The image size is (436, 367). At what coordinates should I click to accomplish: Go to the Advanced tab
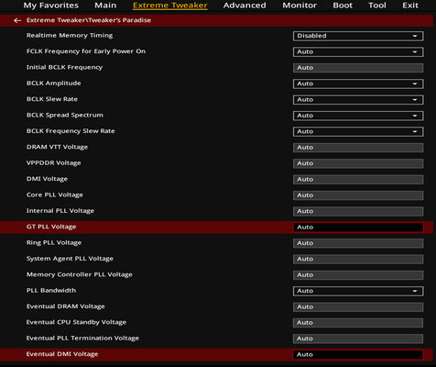pyautogui.click(x=245, y=6)
